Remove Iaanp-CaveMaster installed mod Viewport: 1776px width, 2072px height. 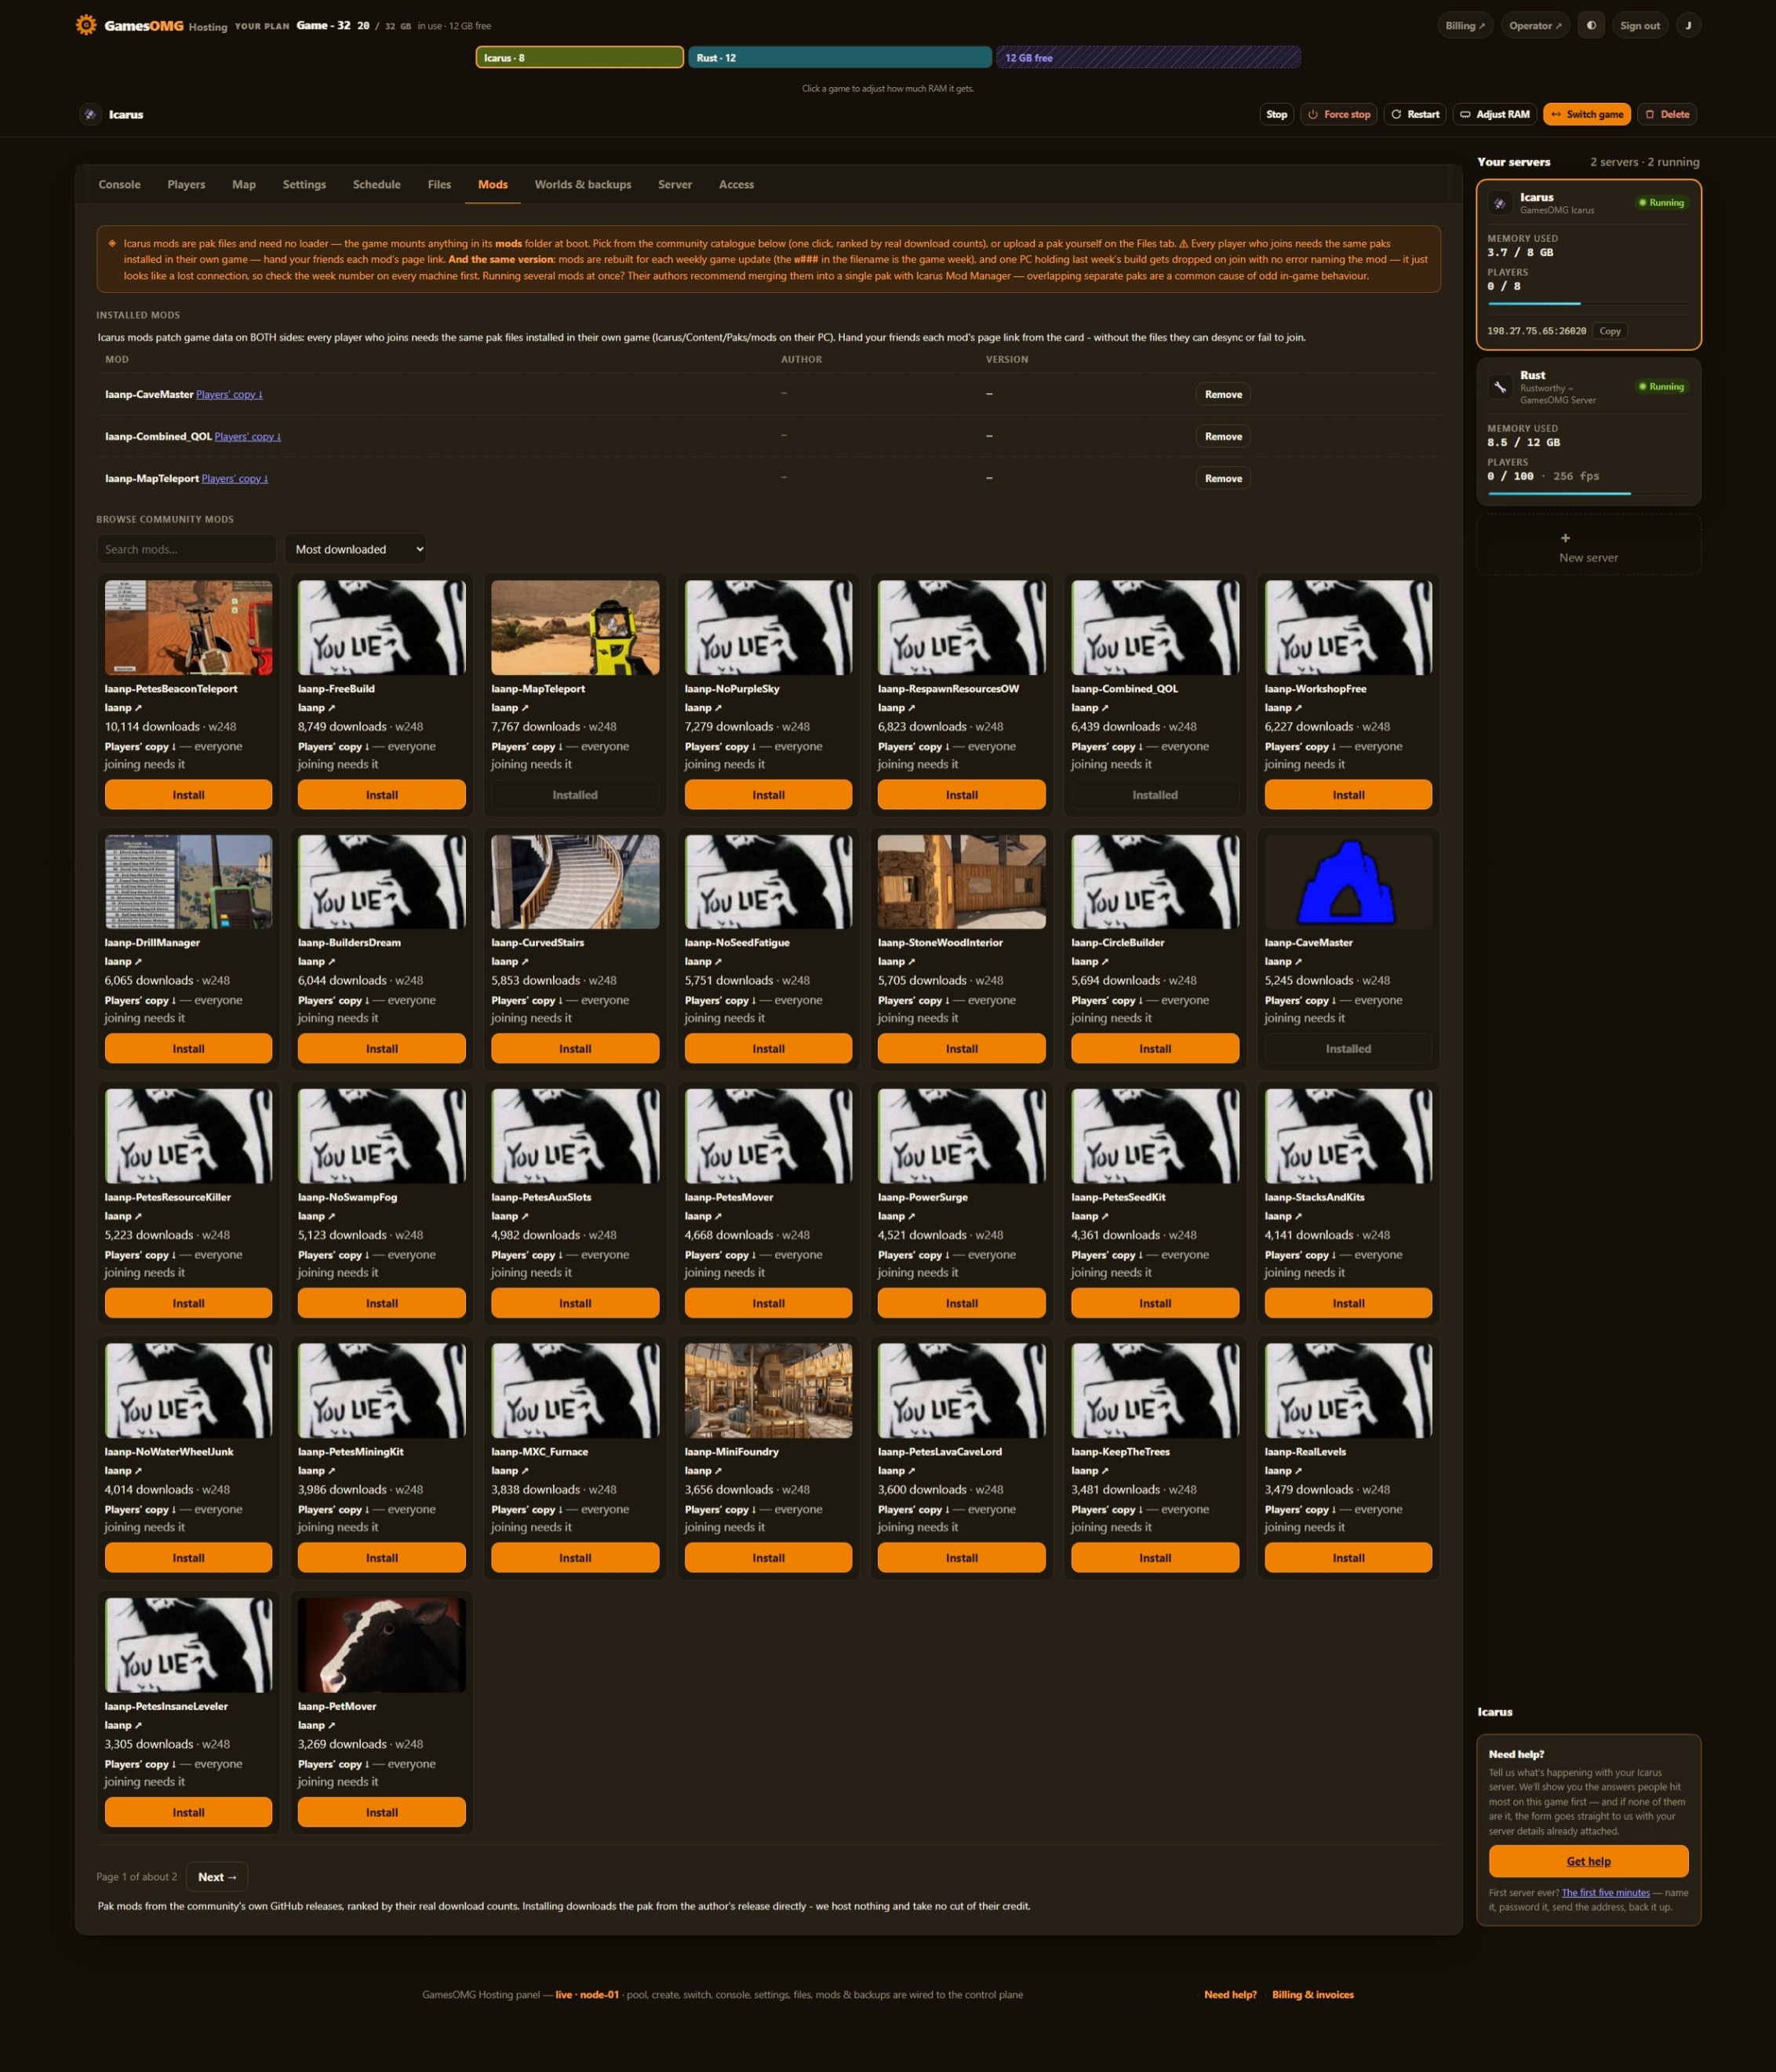coord(1222,394)
